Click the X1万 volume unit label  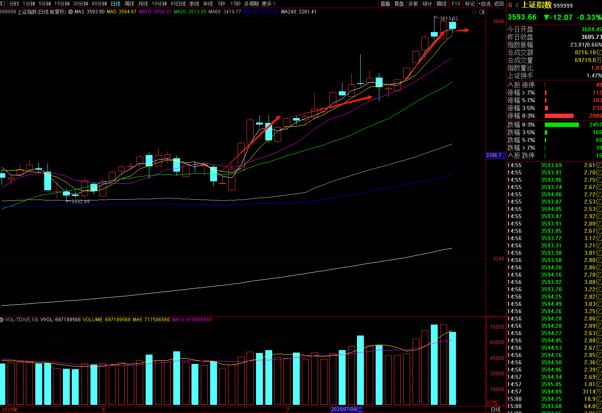(492, 403)
